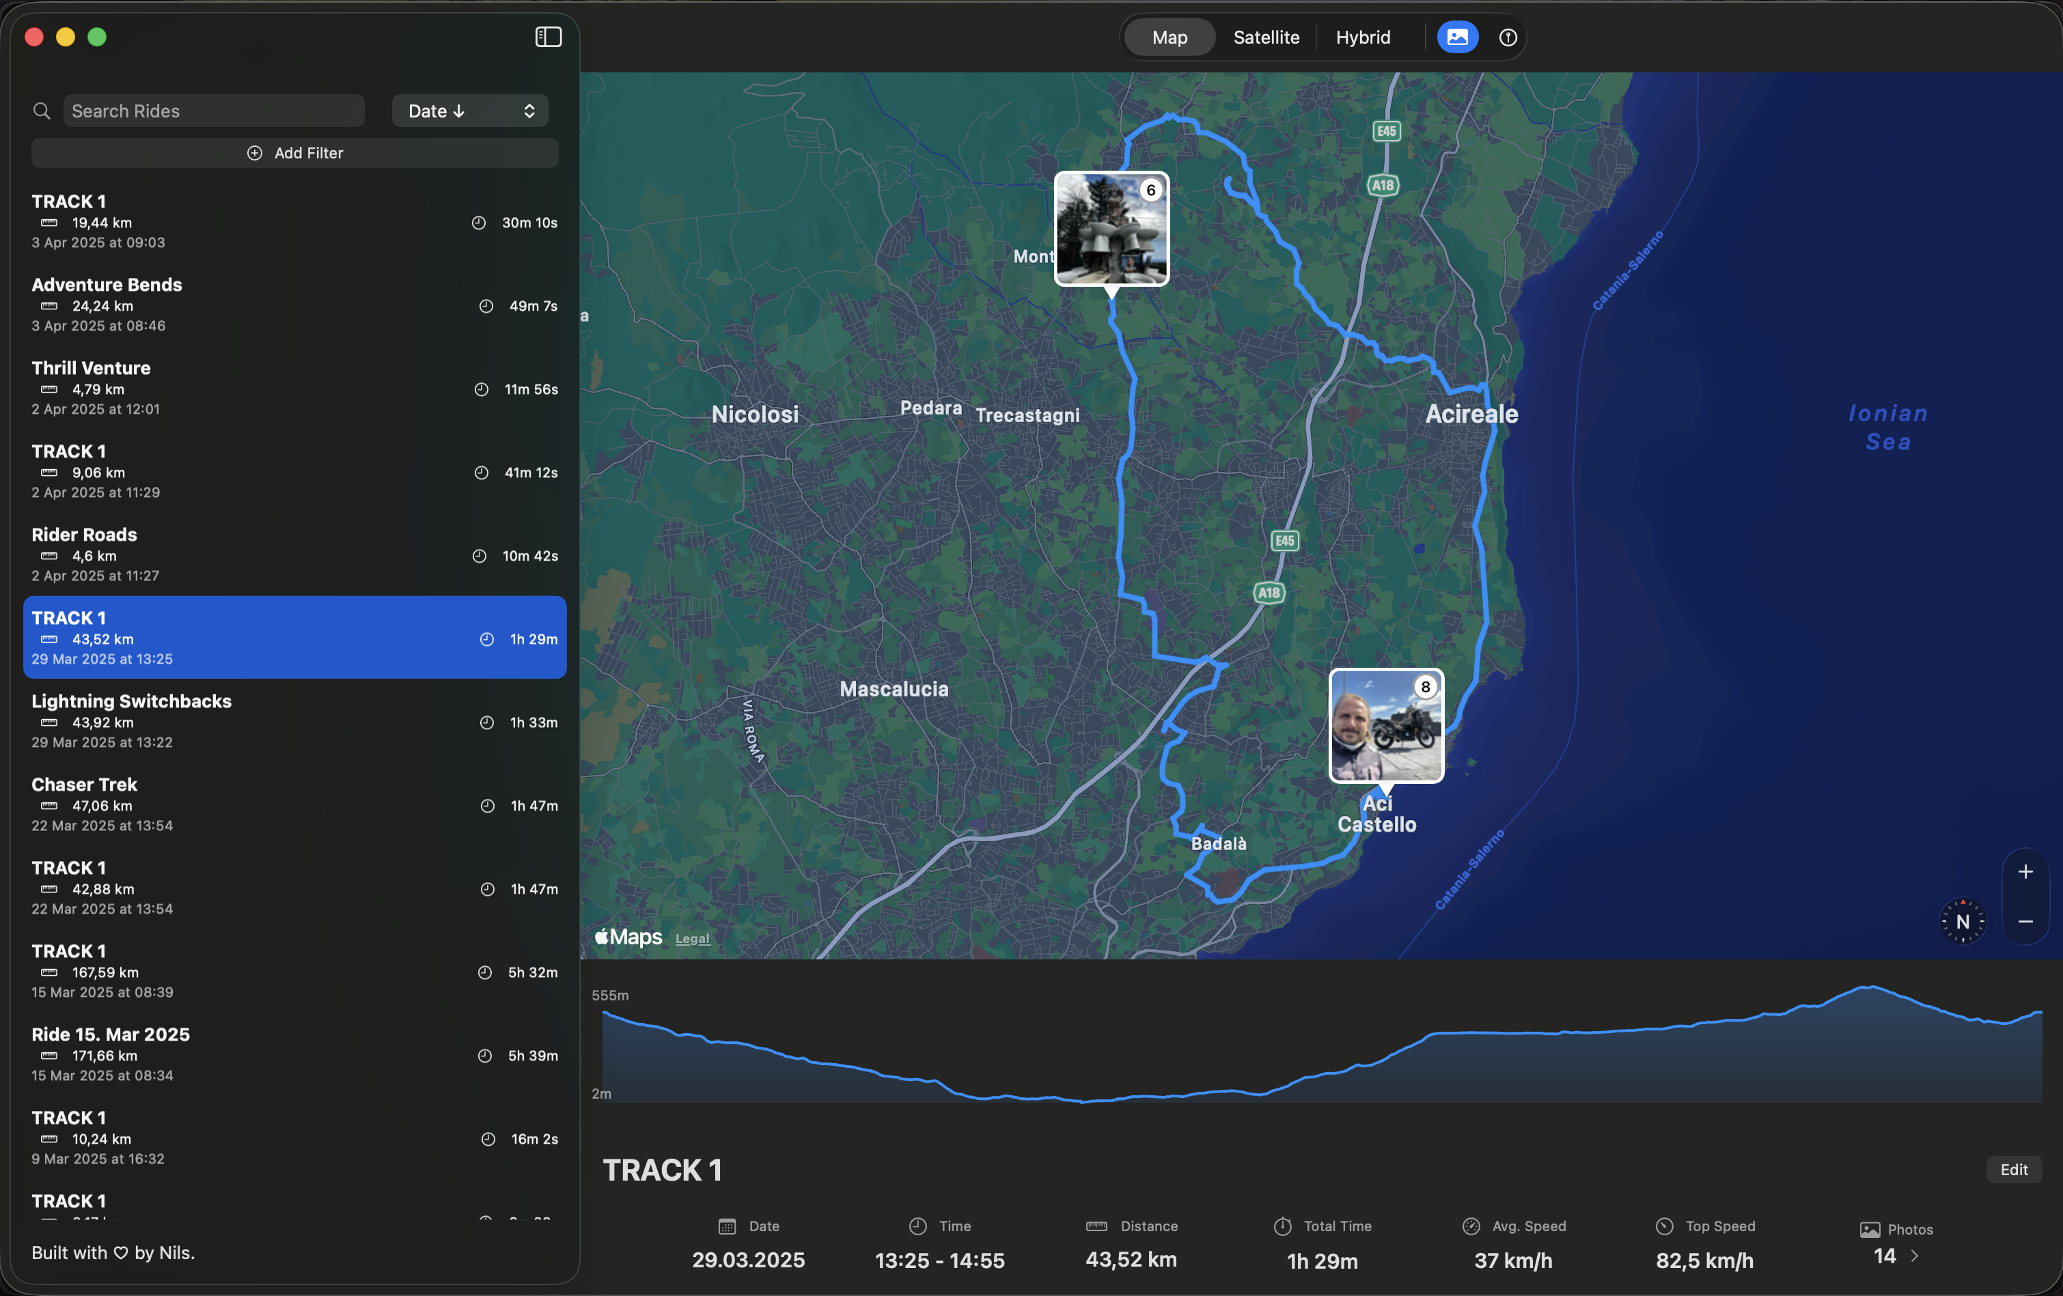Open the Legal link on the map

click(x=692, y=938)
